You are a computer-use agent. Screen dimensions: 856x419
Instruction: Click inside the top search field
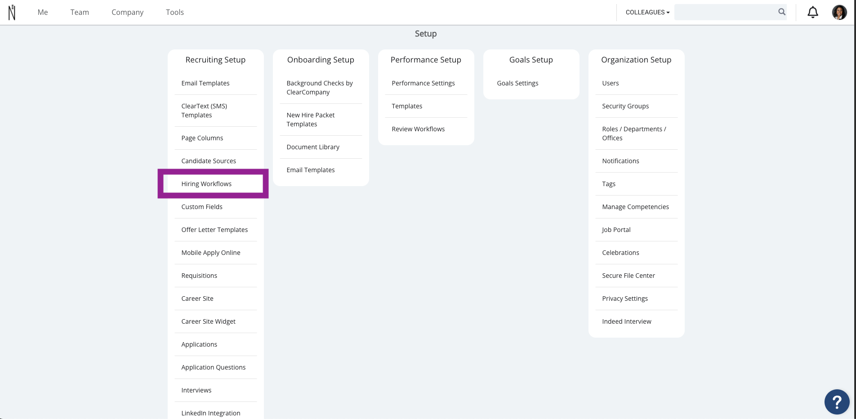click(x=725, y=12)
